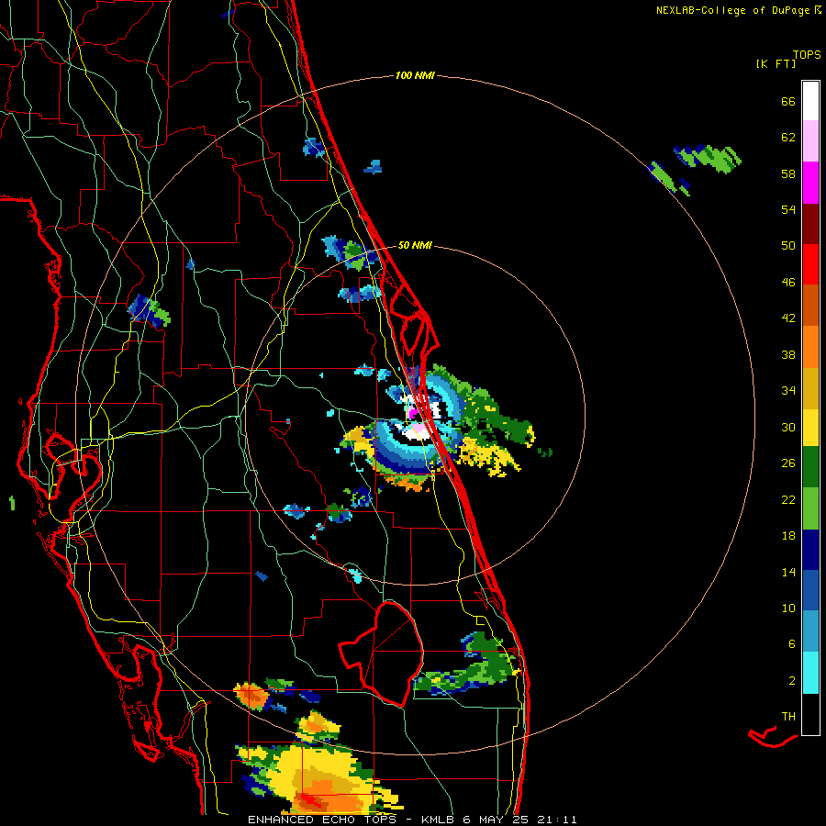
Task: Pick the bright orange legend swatch
Action: coord(810,346)
